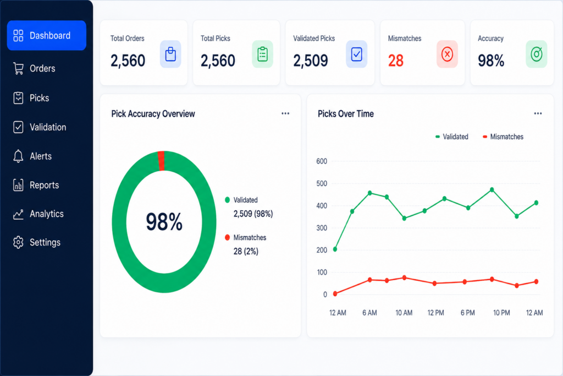The width and height of the screenshot is (563, 376).
Task: Open the Analytics page
Action: pyautogui.click(x=47, y=214)
